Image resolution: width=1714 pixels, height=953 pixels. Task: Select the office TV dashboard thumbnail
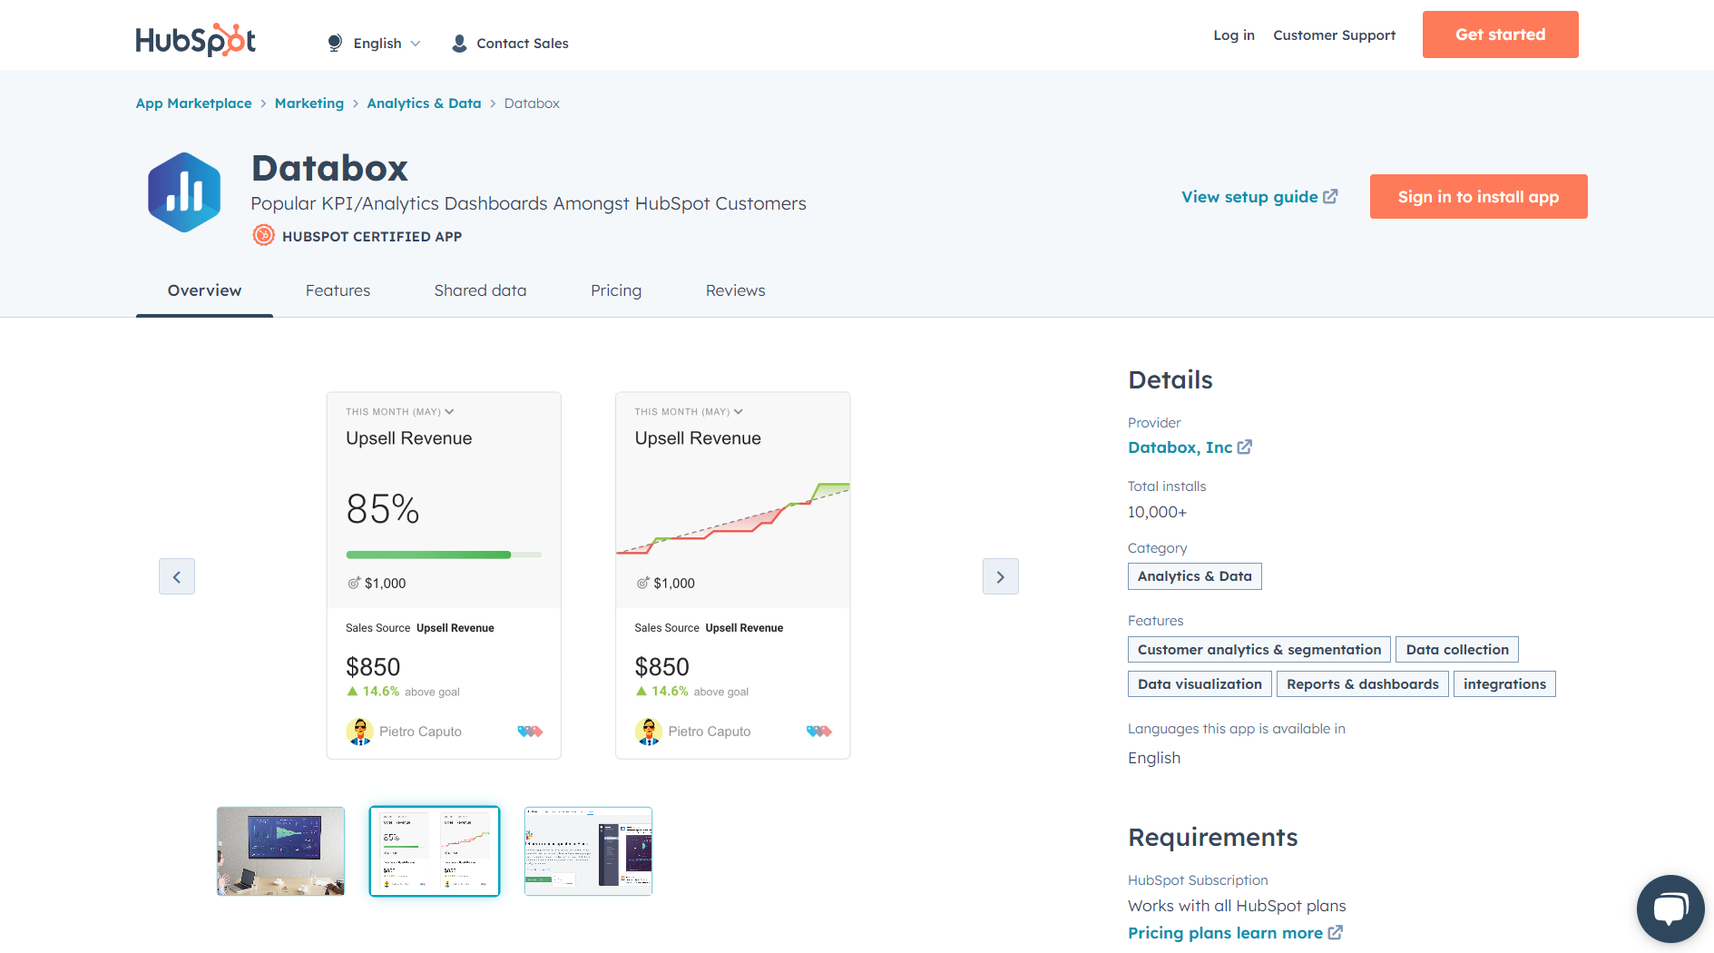[x=280, y=851]
